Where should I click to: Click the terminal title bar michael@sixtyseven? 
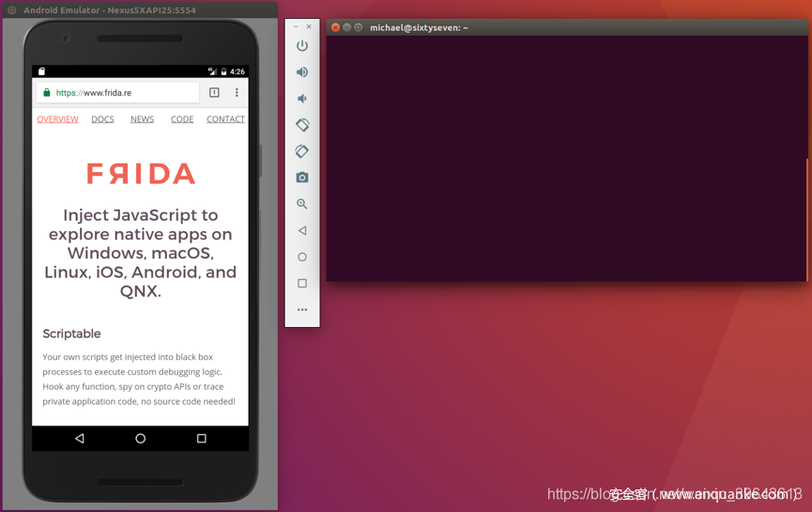568,27
